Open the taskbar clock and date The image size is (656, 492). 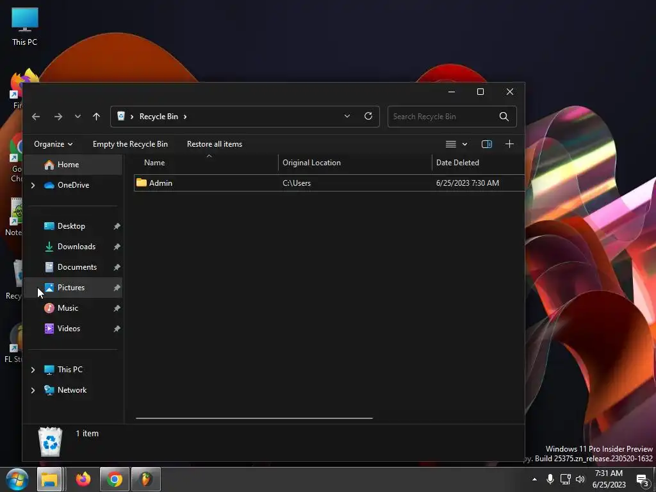(x=609, y=479)
